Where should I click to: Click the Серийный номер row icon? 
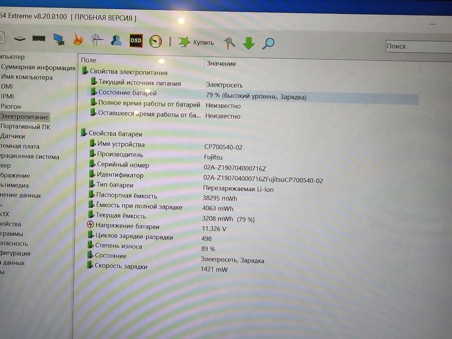point(92,164)
